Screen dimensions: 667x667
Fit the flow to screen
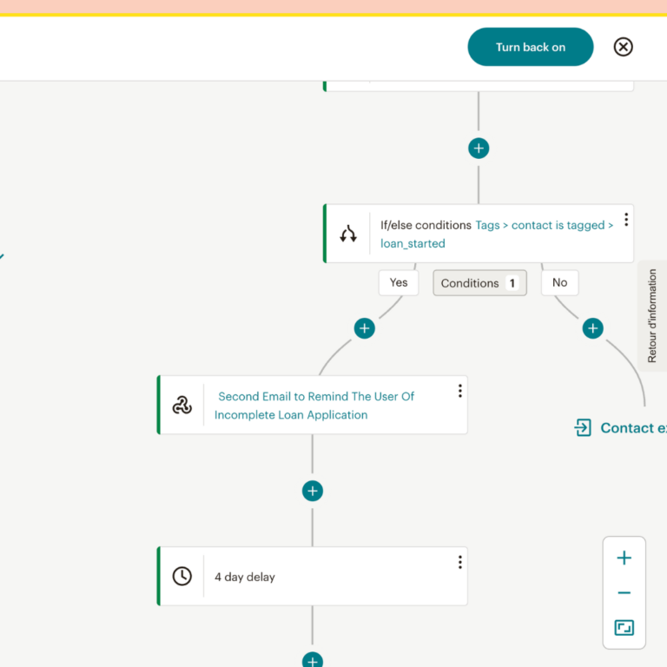point(624,627)
